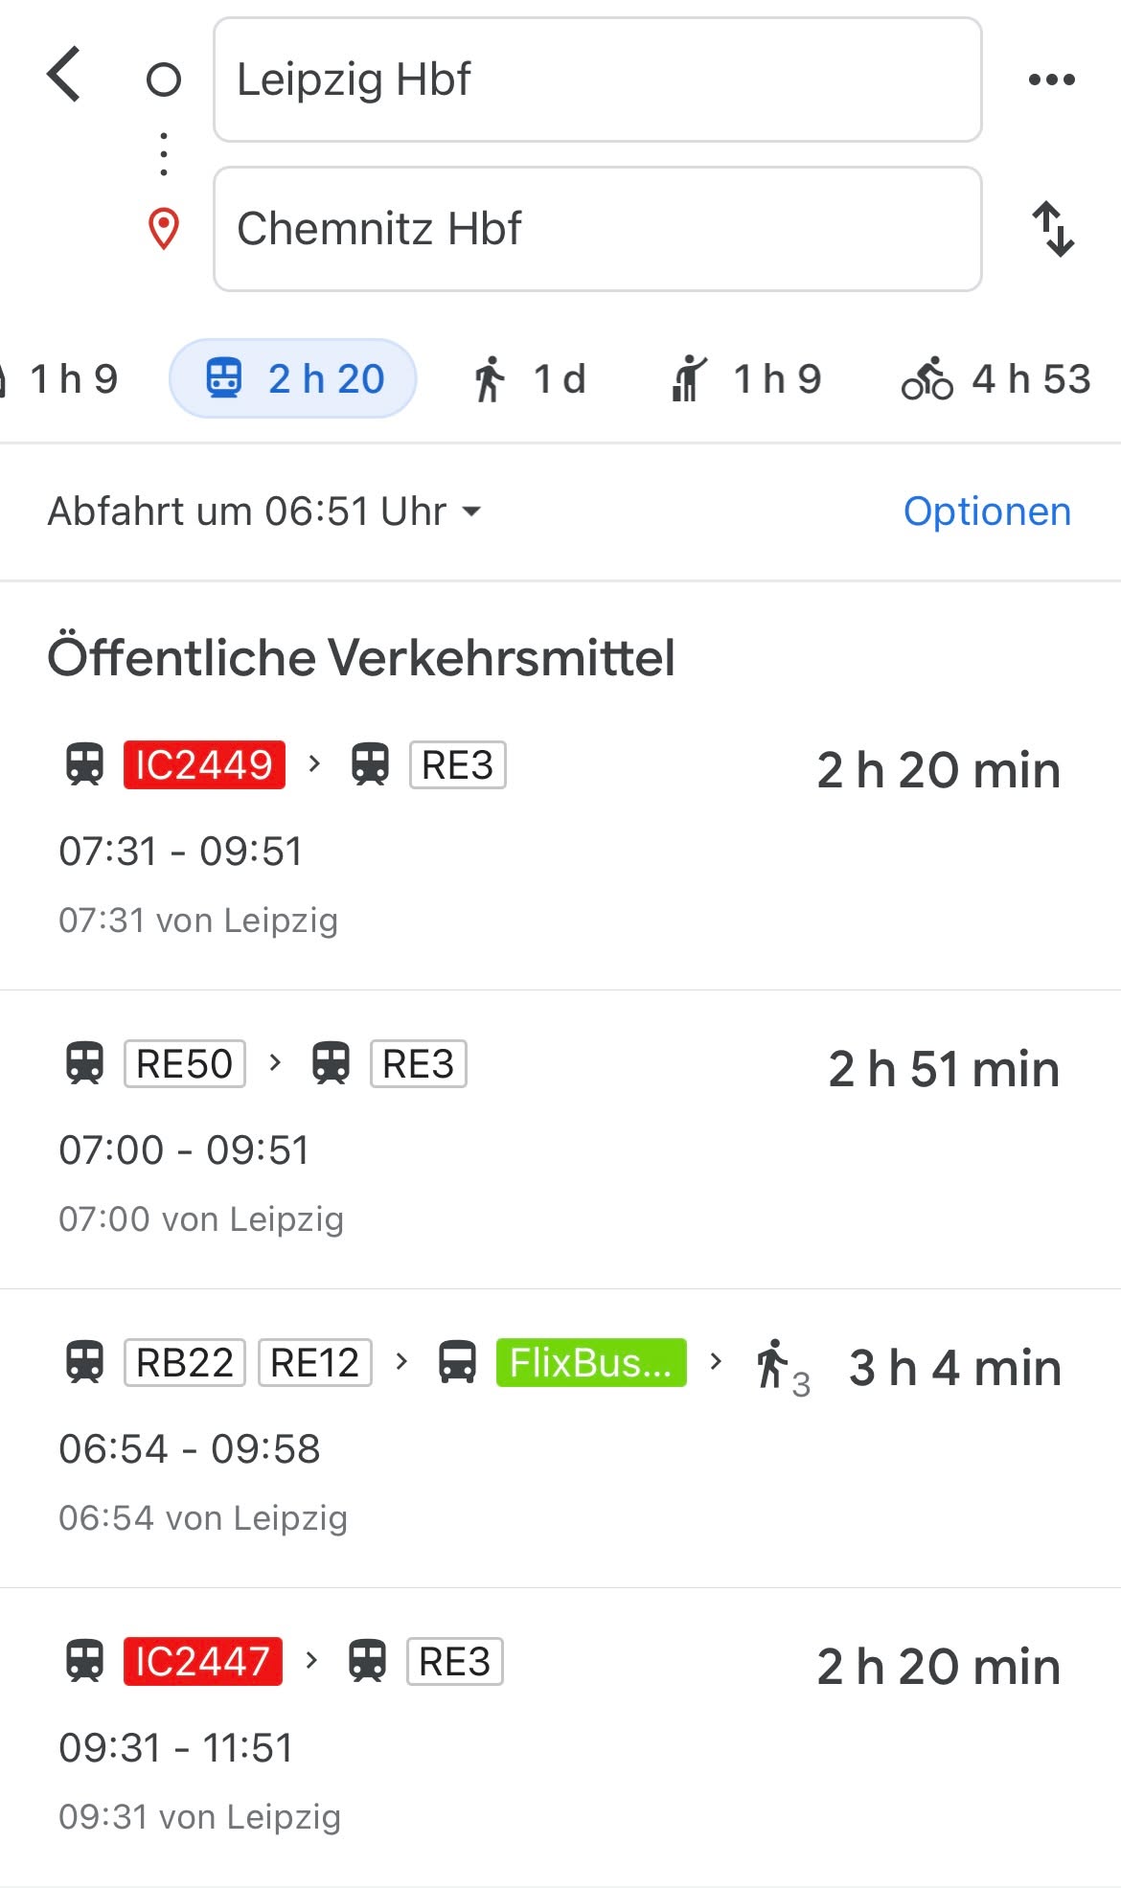1121x1888 pixels.
Task: Edit the Chemnitz Hbf destination field
Action: [x=598, y=229]
